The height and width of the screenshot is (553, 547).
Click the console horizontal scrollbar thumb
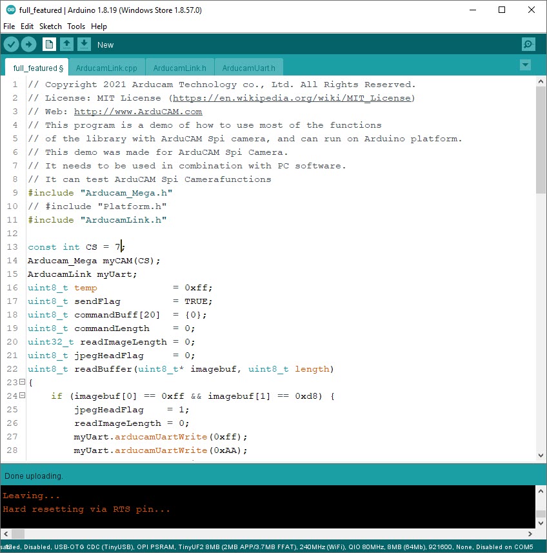click(x=18, y=534)
